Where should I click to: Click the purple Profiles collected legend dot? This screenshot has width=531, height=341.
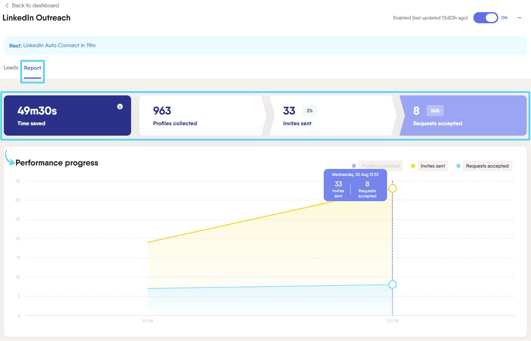tap(354, 166)
